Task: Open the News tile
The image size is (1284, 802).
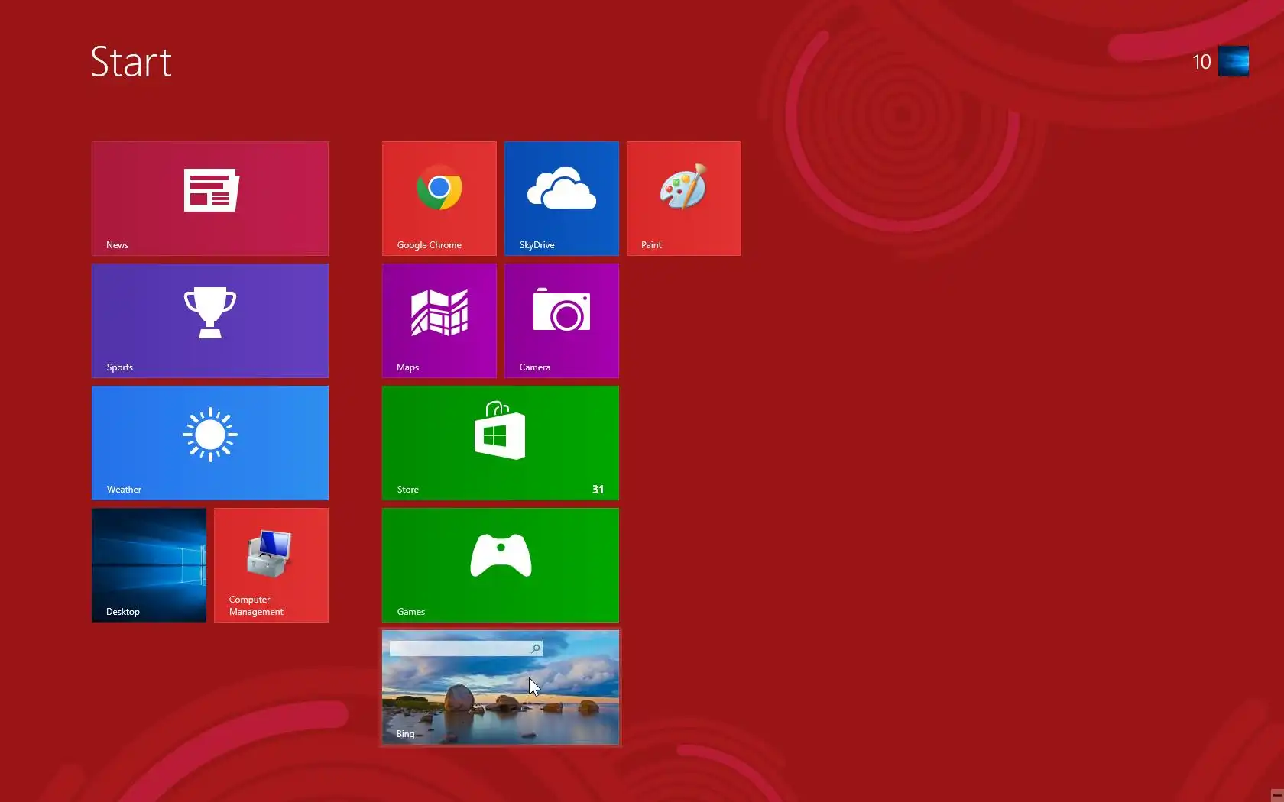Action: (210, 199)
